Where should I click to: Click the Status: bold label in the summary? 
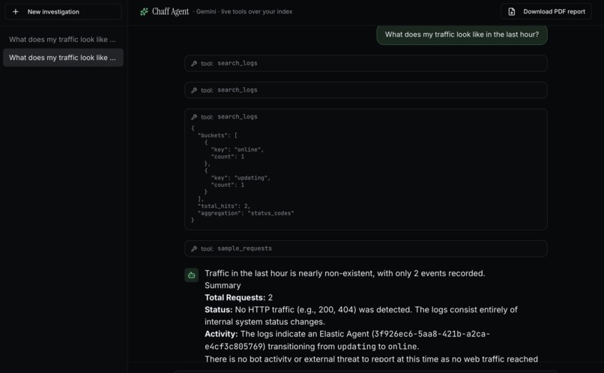pyautogui.click(x=218, y=310)
